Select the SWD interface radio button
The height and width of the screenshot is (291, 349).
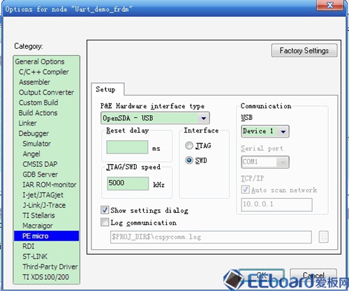pyautogui.click(x=189, y=161)
